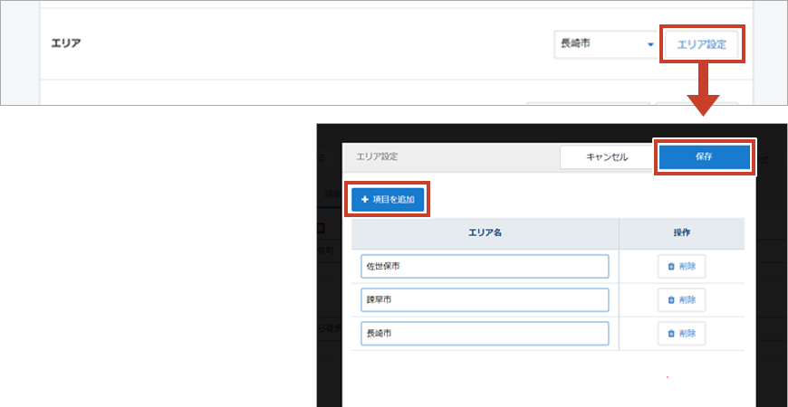Click into the 諫早市 text field

pyautogui.click(x=485, y=299)
